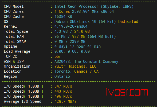The image size is (157, 107).
Task: Select the CPU Cores label
Action: click(x=14, y=11)
